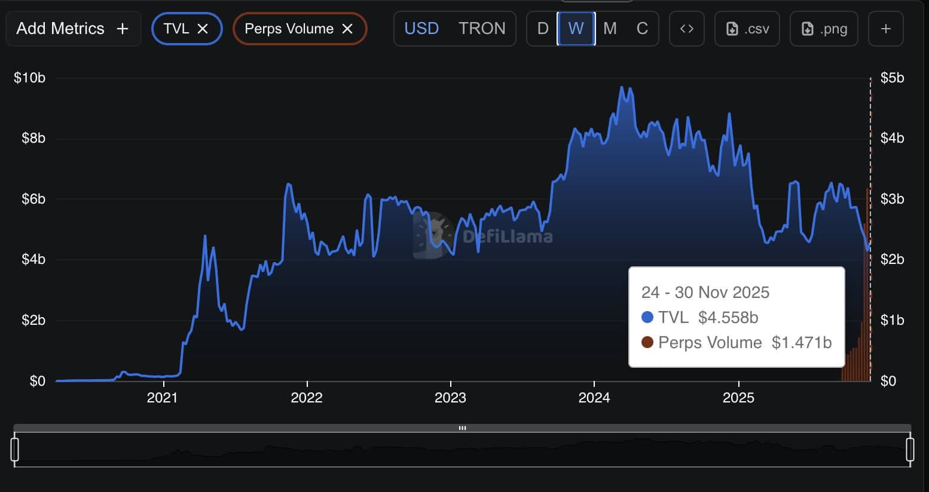
Task: Export the chart as .png image
Action: click(824, 29)
